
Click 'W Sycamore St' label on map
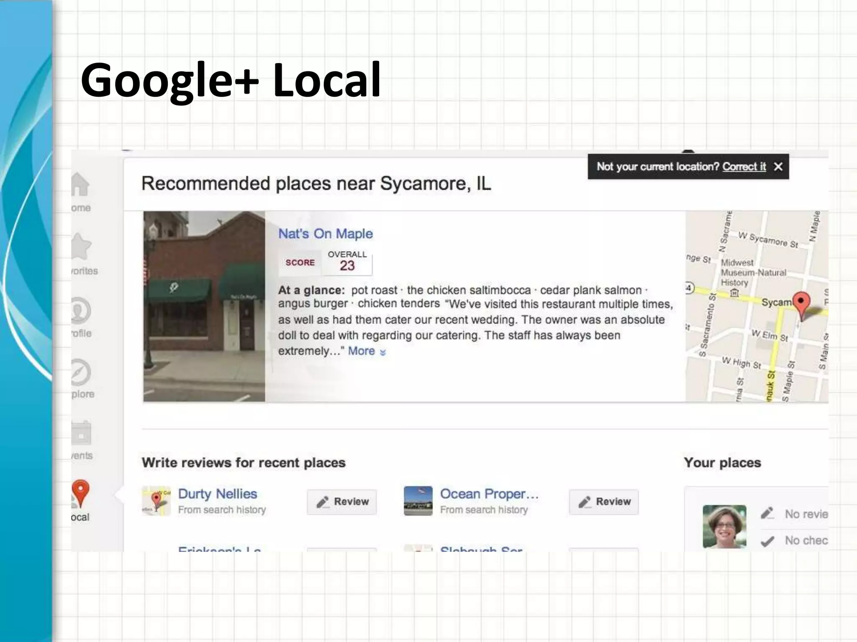tap(768, 239)
